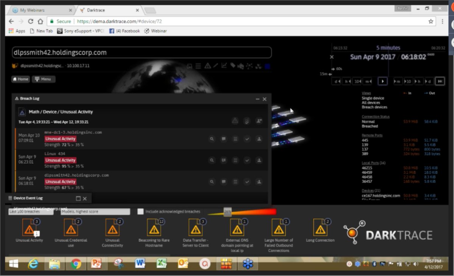Acknowledge the mne-dc1-3 breach with checkmark

tap(247, 139)
